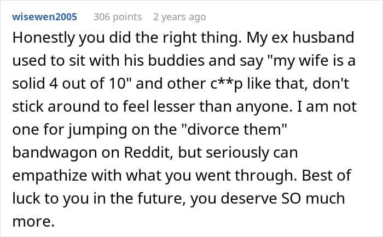The width and height of the screenshot is (383, 237).
Task: Click the phrase 'Best of' ending a line
Action: pos(327,175)
